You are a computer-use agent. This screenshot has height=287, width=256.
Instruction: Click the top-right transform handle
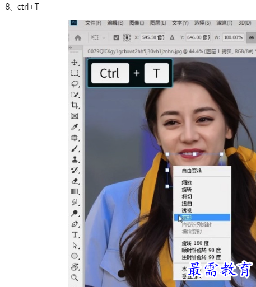click(x=221, y=154)
